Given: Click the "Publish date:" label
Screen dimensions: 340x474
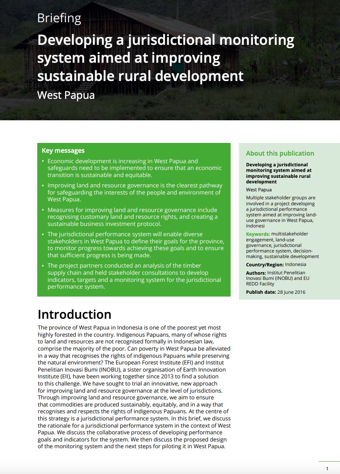Looking at the screenshot, I should (x=261, y=292).
